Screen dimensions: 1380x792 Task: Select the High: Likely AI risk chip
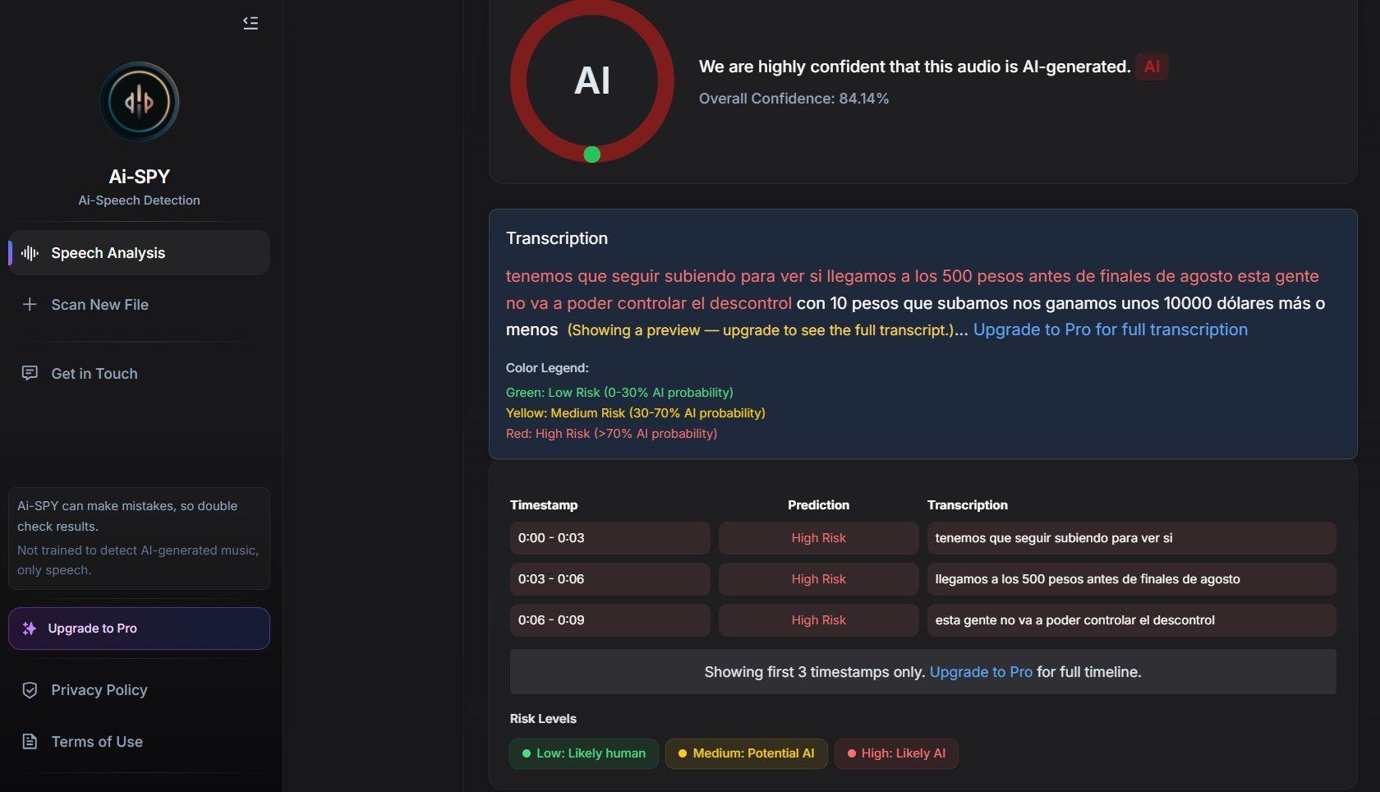pyautogui.click(x=896, y=753)
